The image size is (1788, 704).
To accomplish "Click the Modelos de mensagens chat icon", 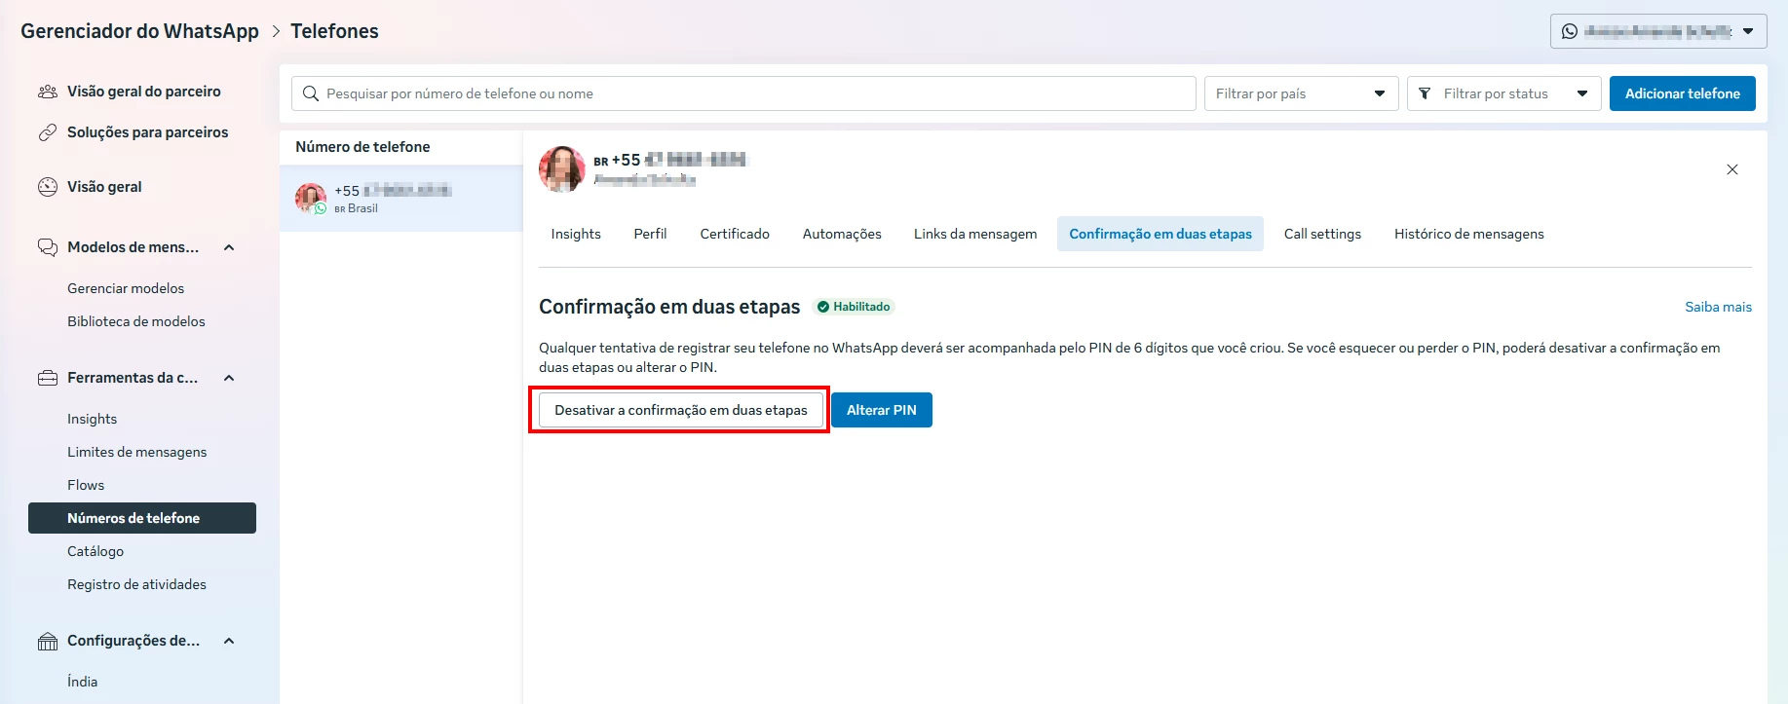I will pyautogui.click(x=47, y=247).
